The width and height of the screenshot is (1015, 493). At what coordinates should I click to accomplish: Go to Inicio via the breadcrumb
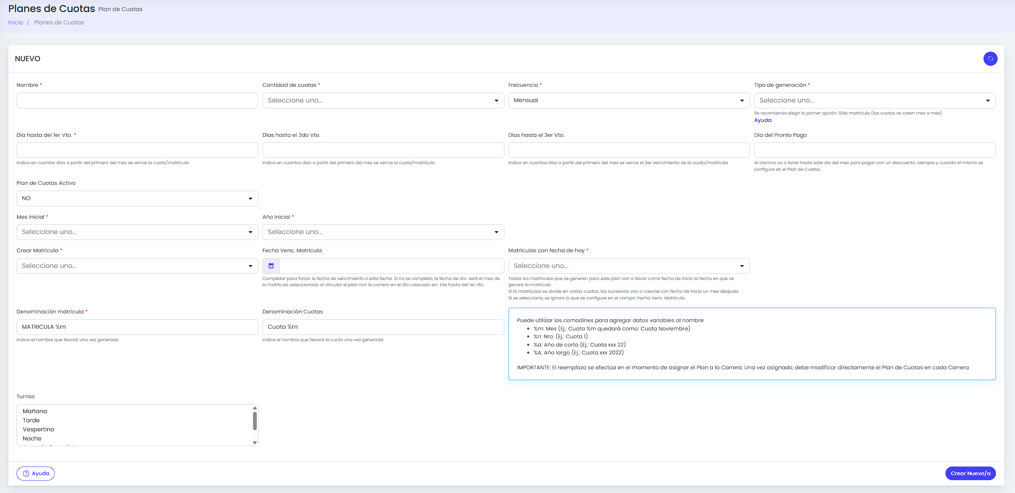pyautogui.click(x=16, y=22)
